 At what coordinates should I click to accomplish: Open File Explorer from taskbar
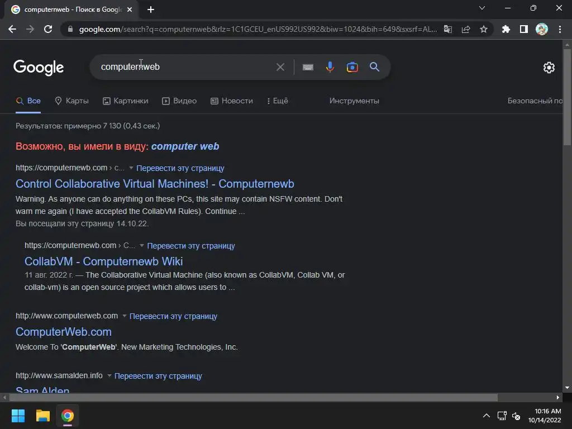tap(42, 416)
